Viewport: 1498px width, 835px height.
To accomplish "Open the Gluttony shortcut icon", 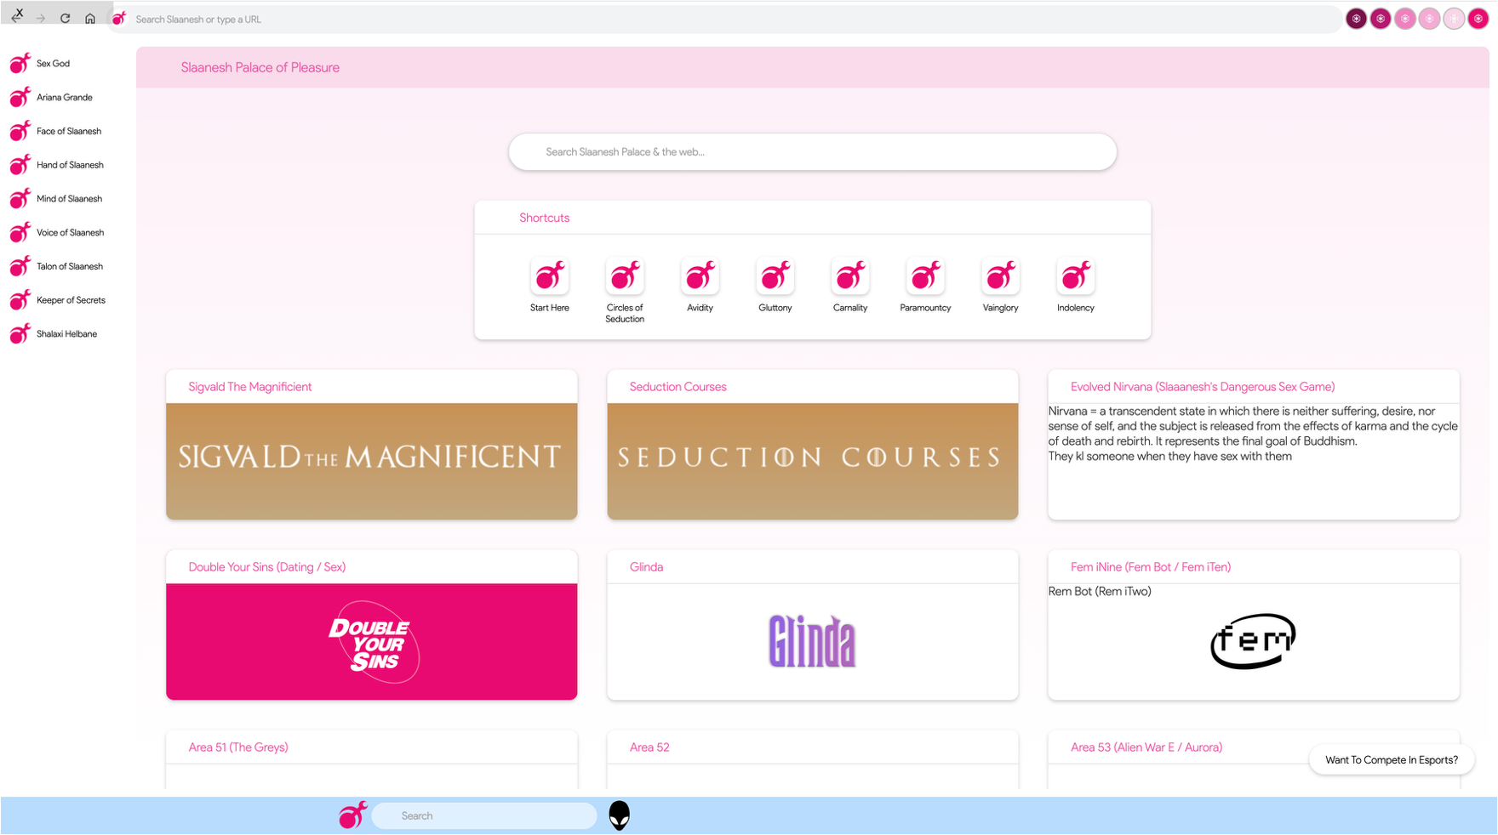I will [x=775, y=275].
